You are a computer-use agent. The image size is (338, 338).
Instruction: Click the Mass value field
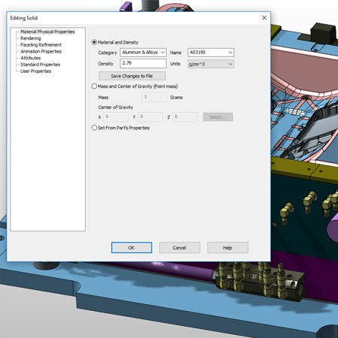[x=154, y=97]
